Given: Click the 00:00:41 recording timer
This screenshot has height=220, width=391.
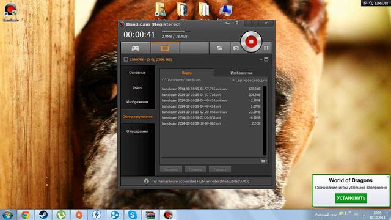Looking at the screenshot, I should (139, 35).
